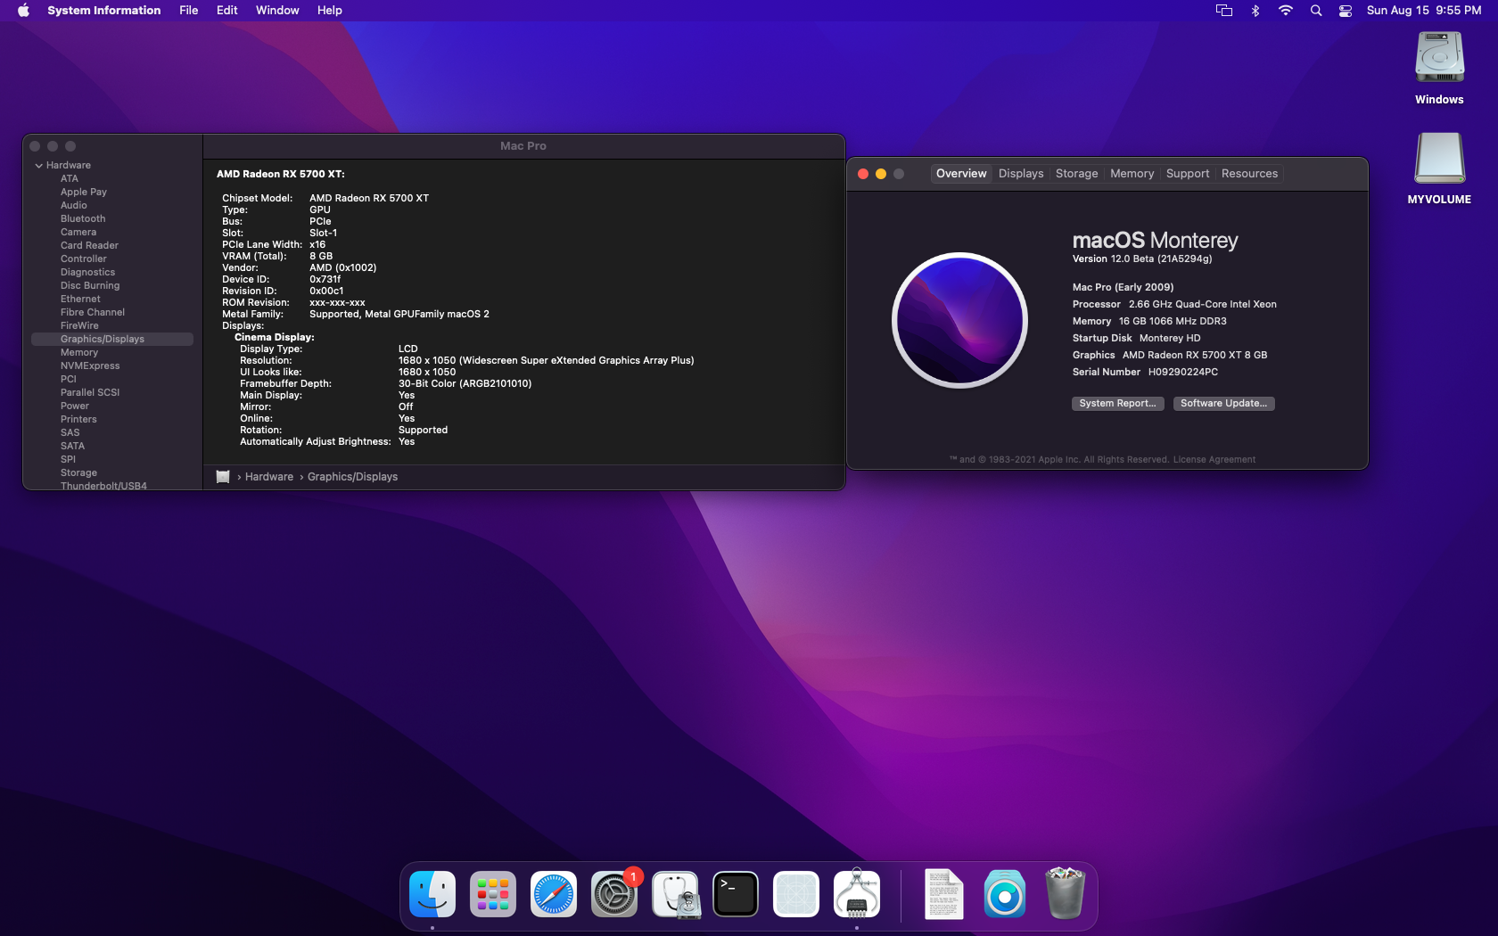The height and width of the screenshot is (936, 1498).
Task: Open System Preferences with the update badge
Action: pyautogui.click(x=614, y=894)
